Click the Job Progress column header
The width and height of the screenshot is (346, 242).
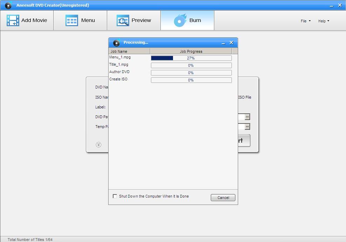coord(191,51)
